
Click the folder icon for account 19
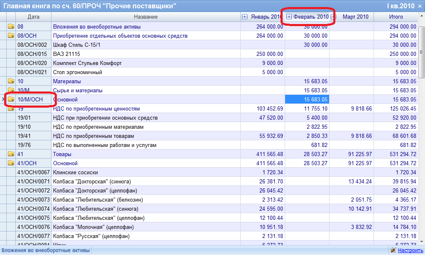coord(11,108)
